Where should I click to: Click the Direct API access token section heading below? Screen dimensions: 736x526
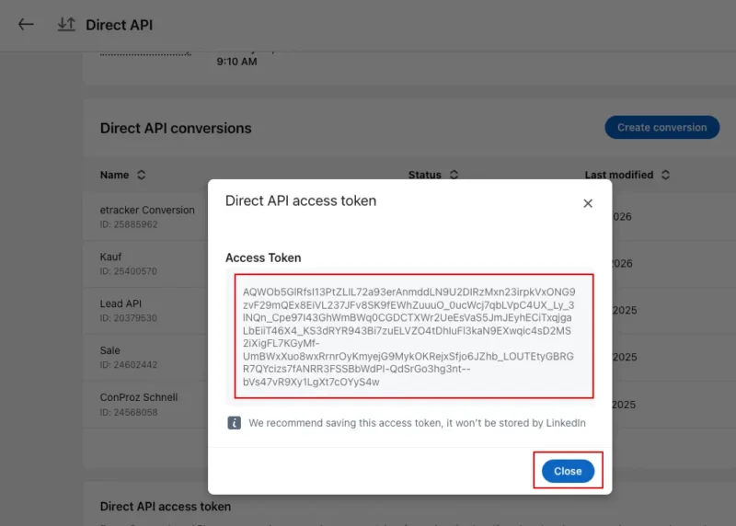[166, 506]
